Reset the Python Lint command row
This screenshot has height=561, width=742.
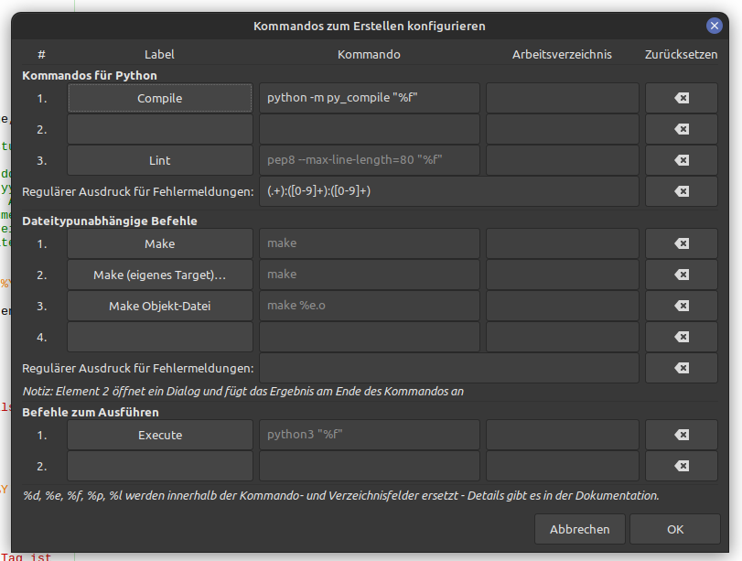coord(681,160)
